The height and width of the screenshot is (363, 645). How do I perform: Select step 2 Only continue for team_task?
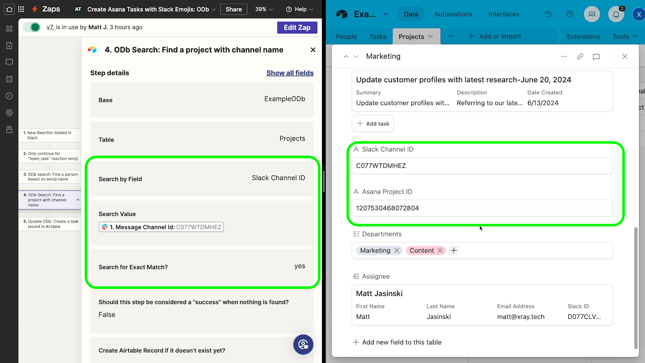pyautogui.click(x=50, y=156)
